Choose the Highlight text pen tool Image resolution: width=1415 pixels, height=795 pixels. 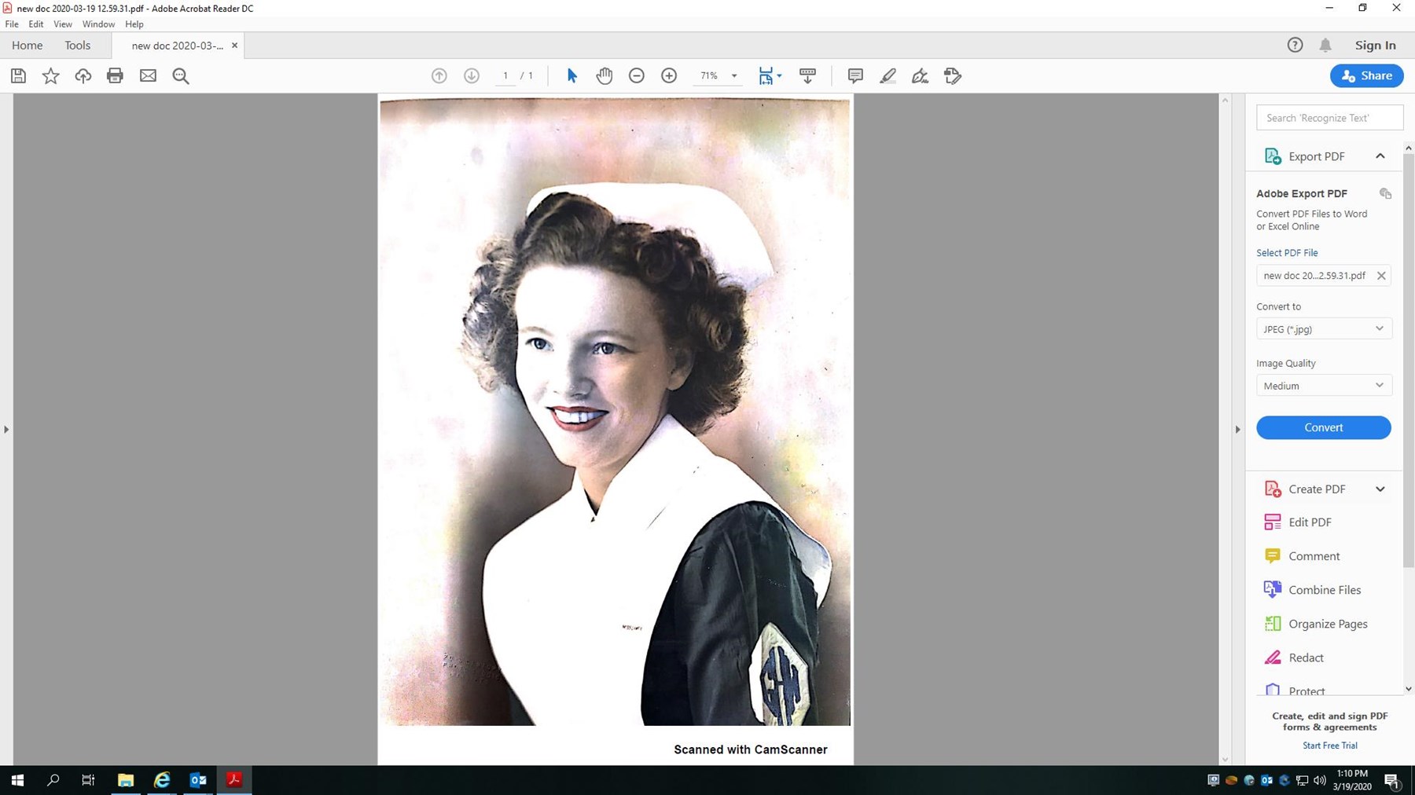coord(888,76)
